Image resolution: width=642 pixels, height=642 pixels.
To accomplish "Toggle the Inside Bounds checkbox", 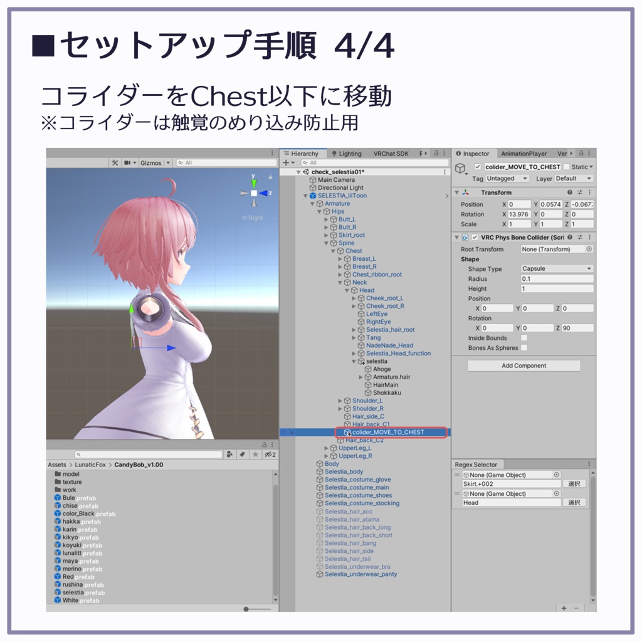I will click(525, 338).
